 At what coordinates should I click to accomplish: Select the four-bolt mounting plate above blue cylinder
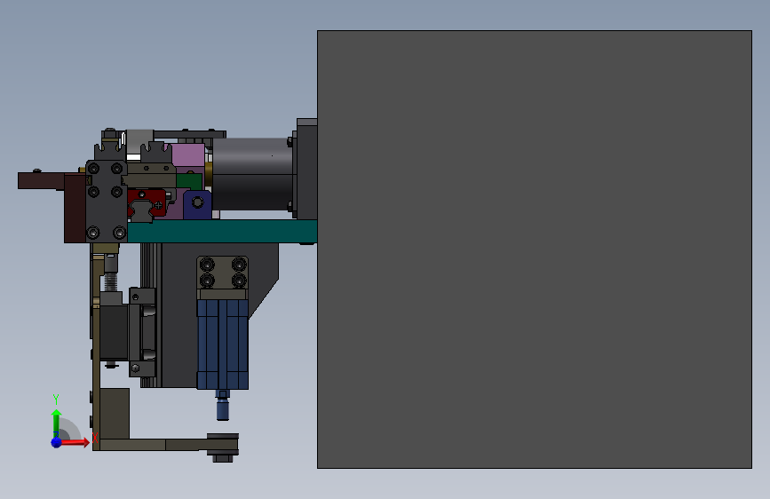click(222, 273)
